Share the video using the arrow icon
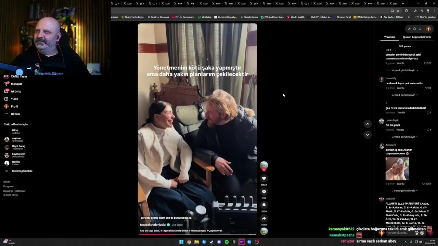The image size is (438, 246). [x=264, y=218]
